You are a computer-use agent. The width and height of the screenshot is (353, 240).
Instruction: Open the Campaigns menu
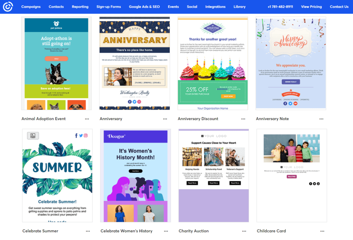[x=31, y=7]
